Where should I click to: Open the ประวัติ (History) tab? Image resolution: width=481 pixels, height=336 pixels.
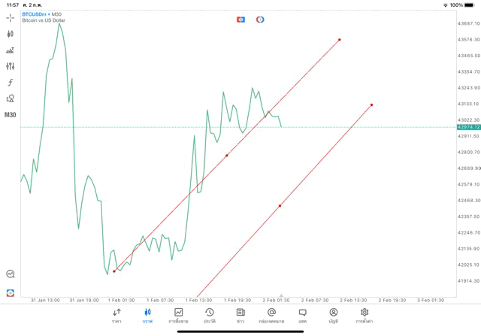click(x=210, y=315)
